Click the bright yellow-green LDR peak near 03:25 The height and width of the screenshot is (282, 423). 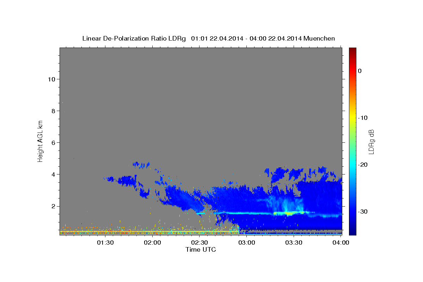pos(288,213)
